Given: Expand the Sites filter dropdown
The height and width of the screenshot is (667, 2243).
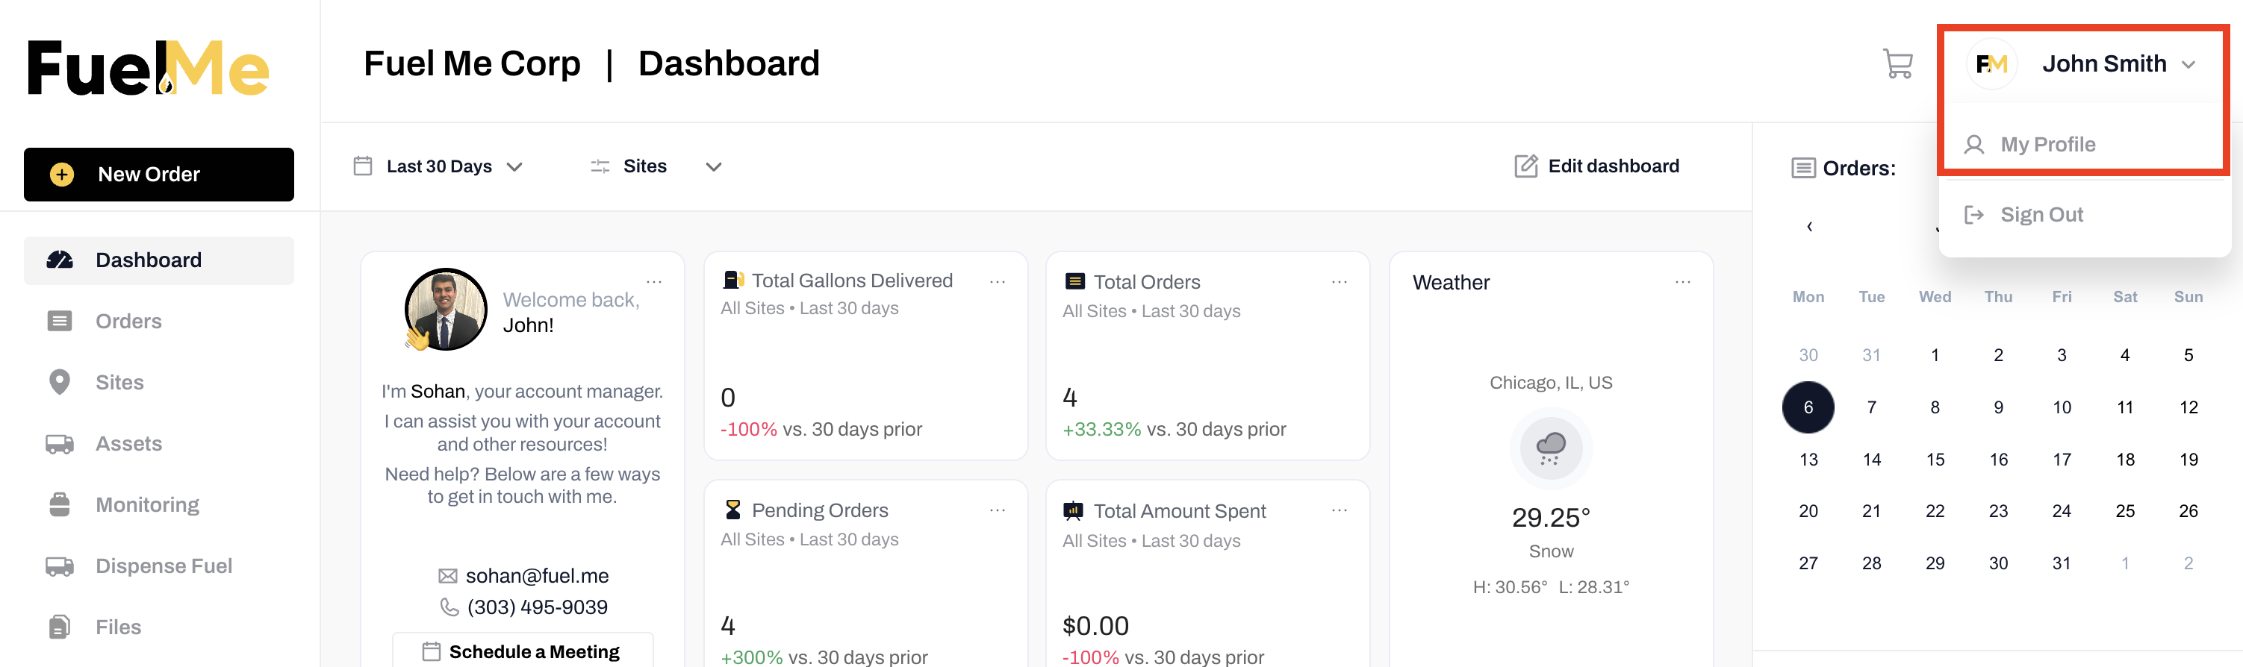Looking at the screenshot, I should (656, 166).
